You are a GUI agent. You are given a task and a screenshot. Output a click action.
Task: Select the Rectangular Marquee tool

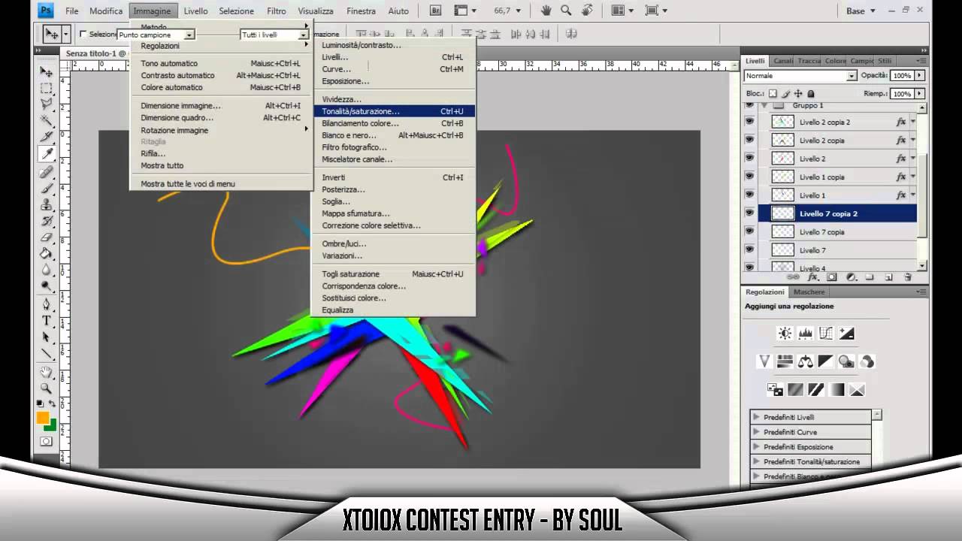click(47, 88)
